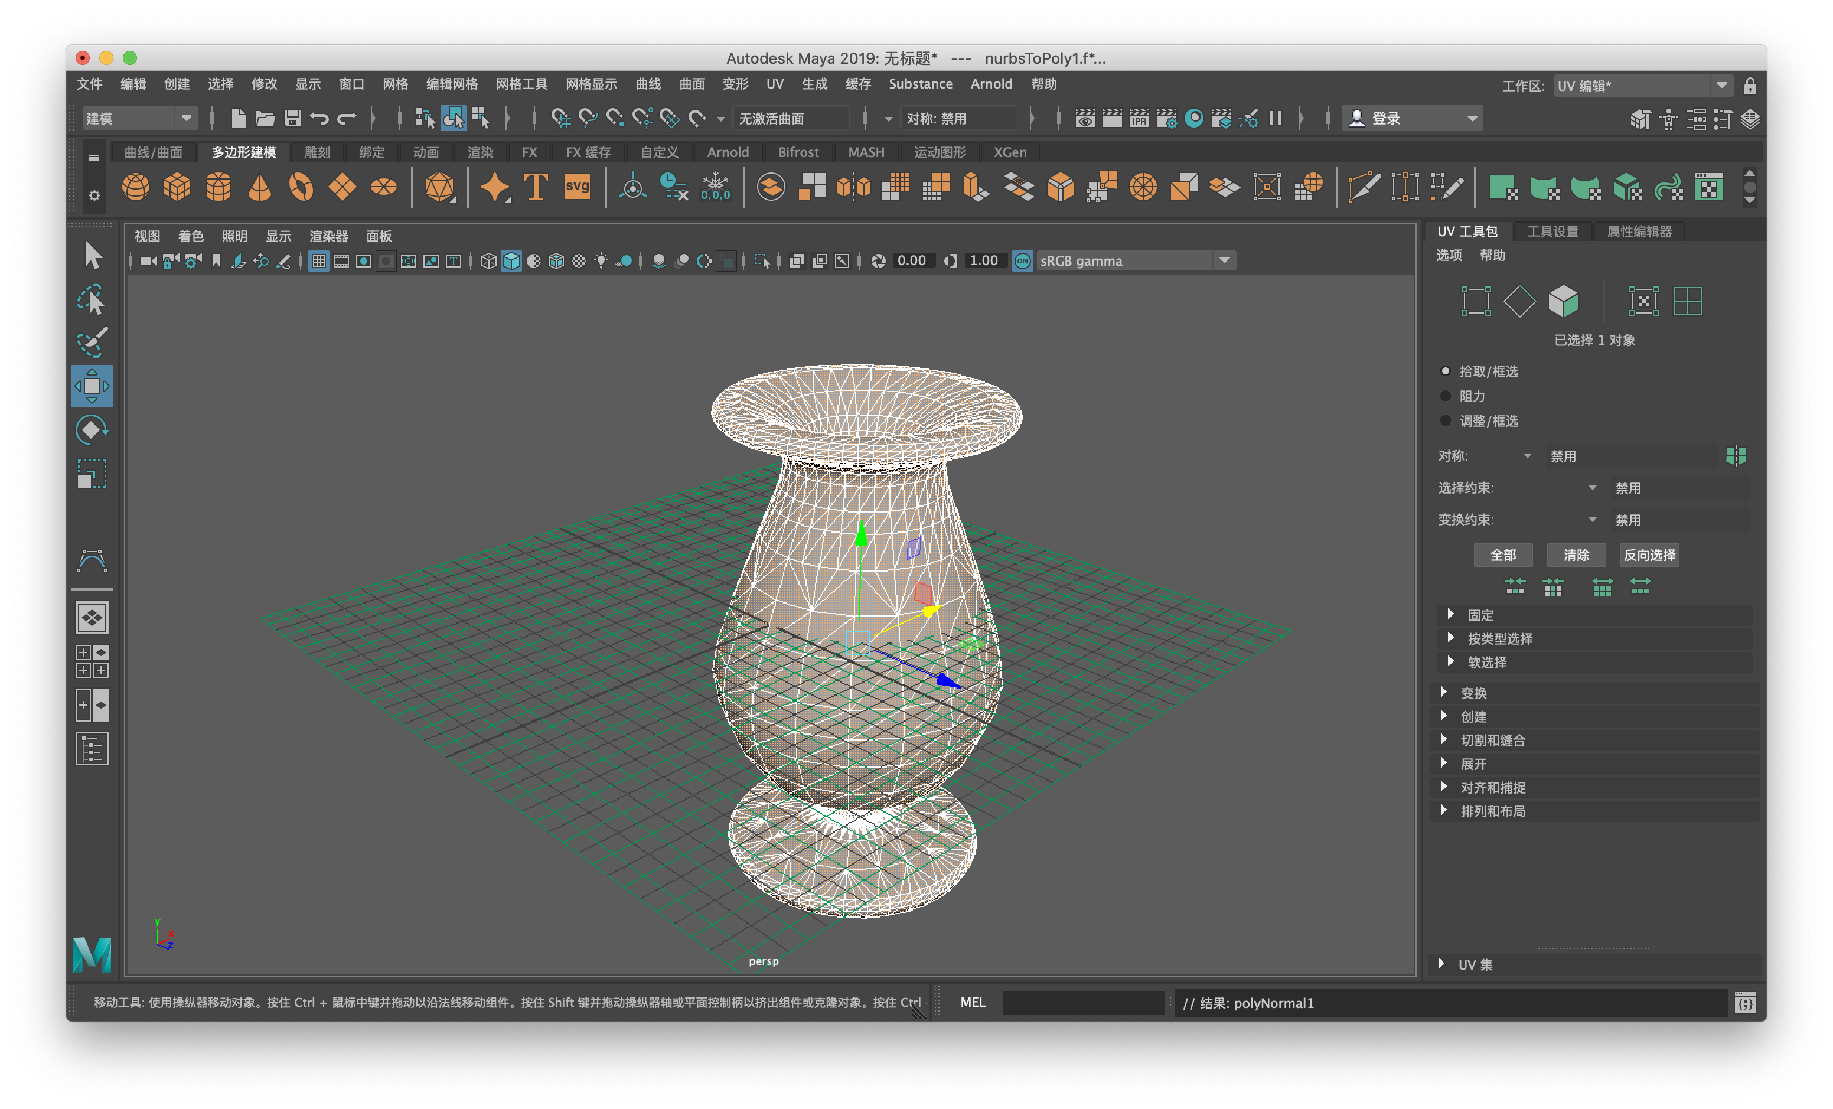This screenshot has height=1109, width=1833.
Task: Toggle smooth shade all in viewport
Action: coord(511,261)
